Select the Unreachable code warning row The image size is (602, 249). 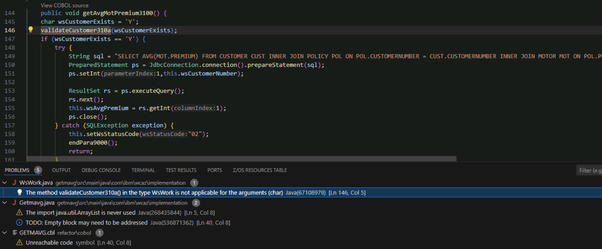(301, 242)
